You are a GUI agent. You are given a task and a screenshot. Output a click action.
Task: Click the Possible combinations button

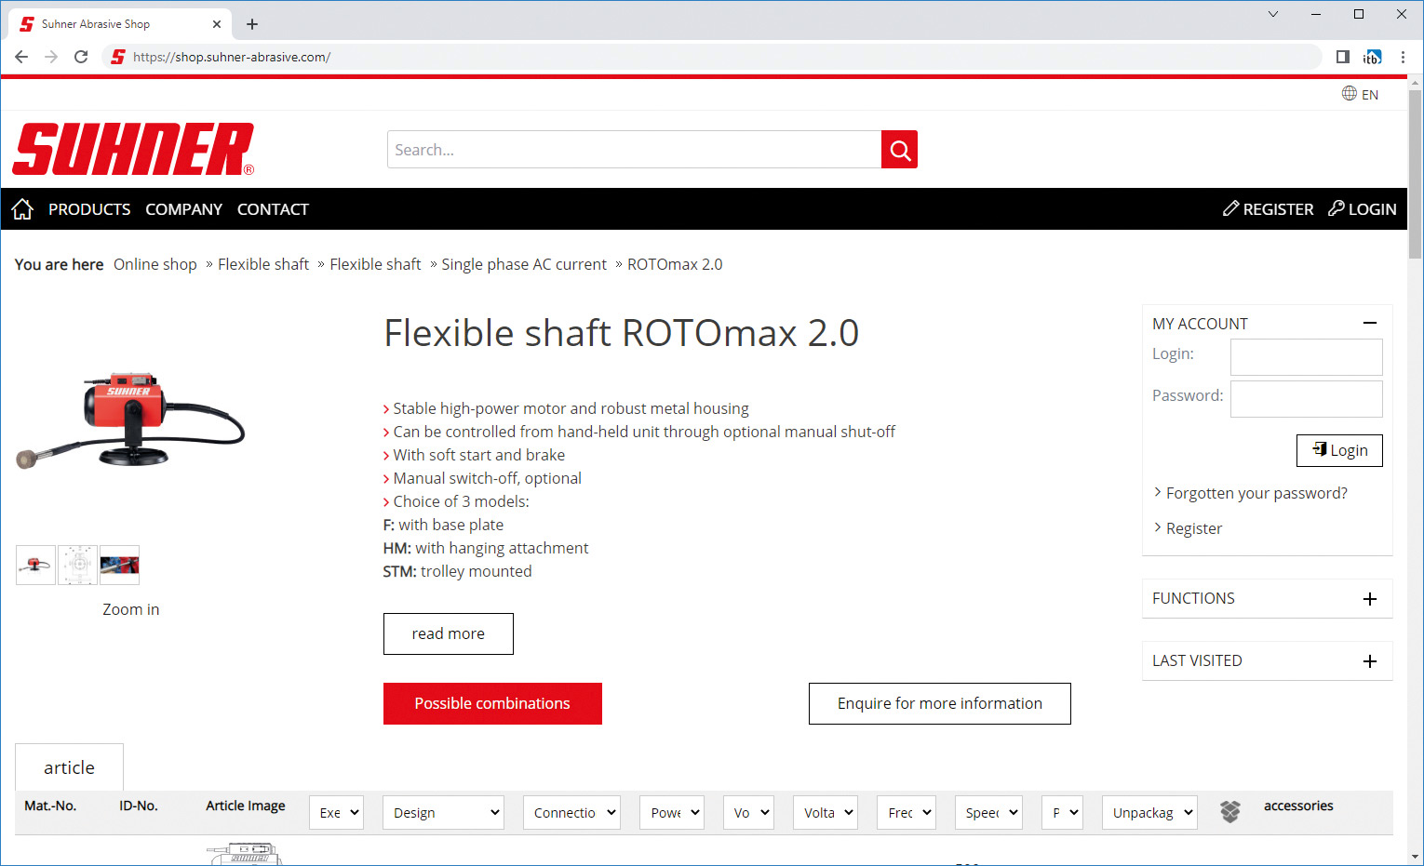coord(492,703)
